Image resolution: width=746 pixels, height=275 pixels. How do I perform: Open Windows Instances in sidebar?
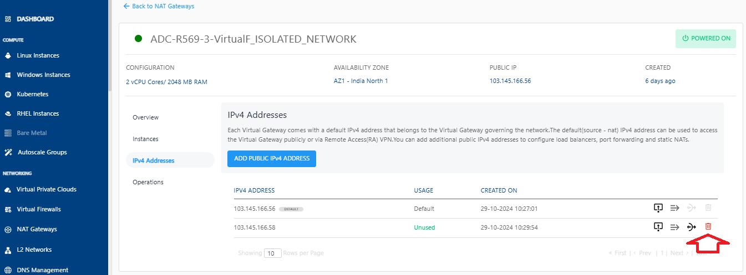coord(43,75)
